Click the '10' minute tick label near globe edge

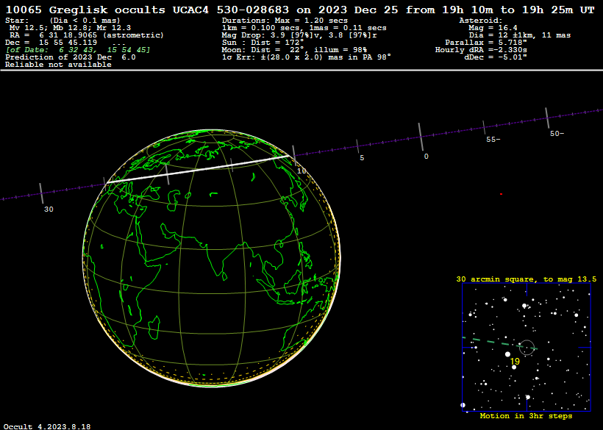click(x=302, y=171)
